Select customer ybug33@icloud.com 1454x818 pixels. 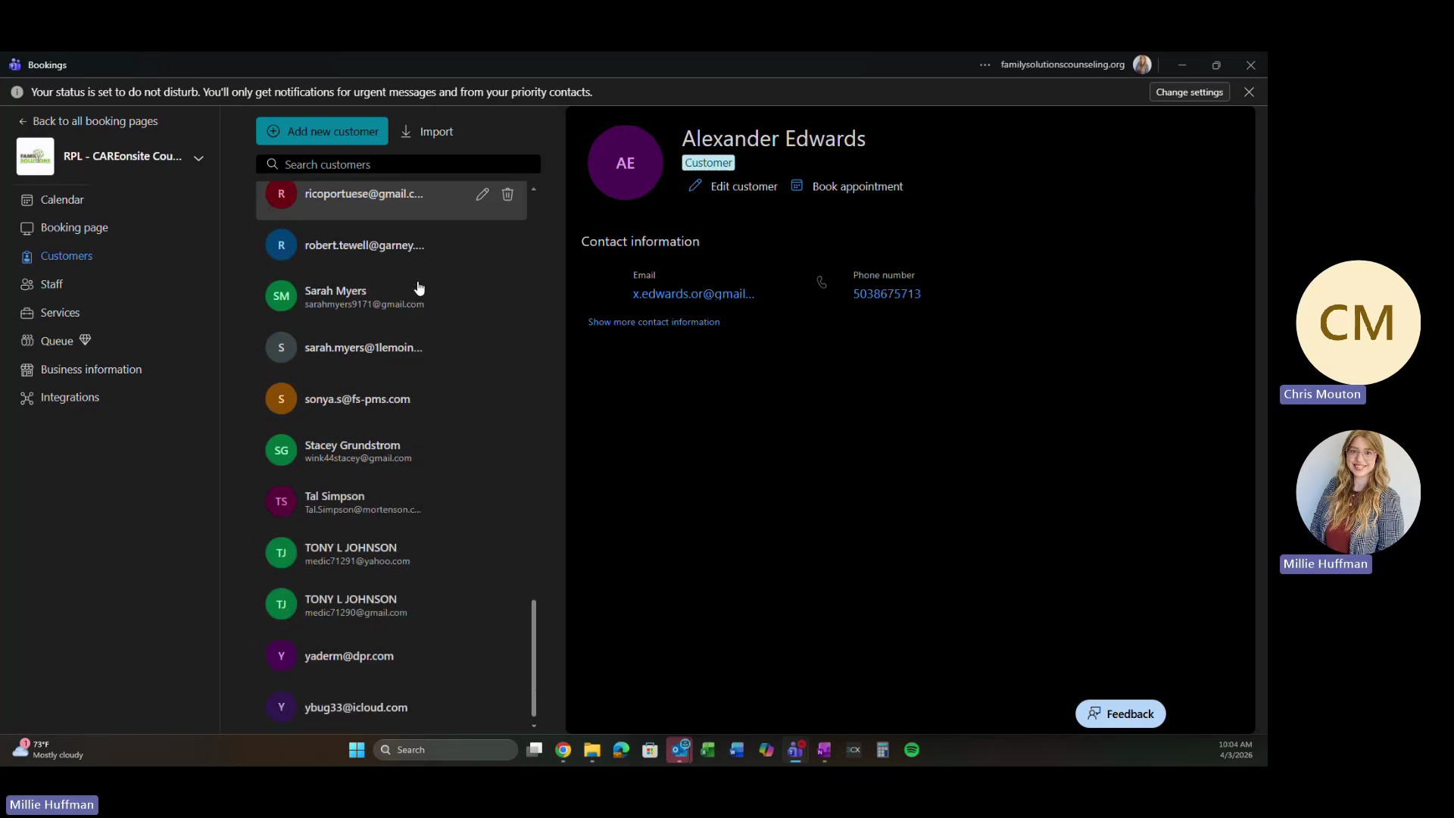(x=392, y=707)
